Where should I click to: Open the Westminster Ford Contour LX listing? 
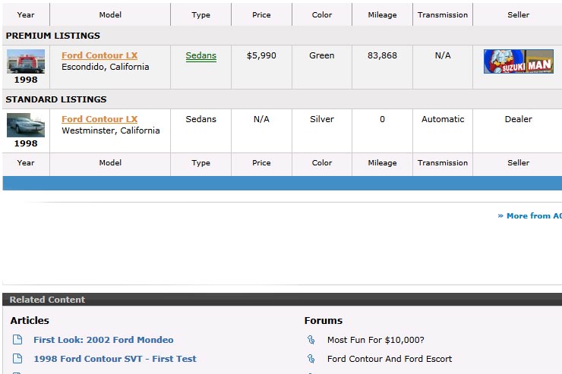click(x=99, y=119)
